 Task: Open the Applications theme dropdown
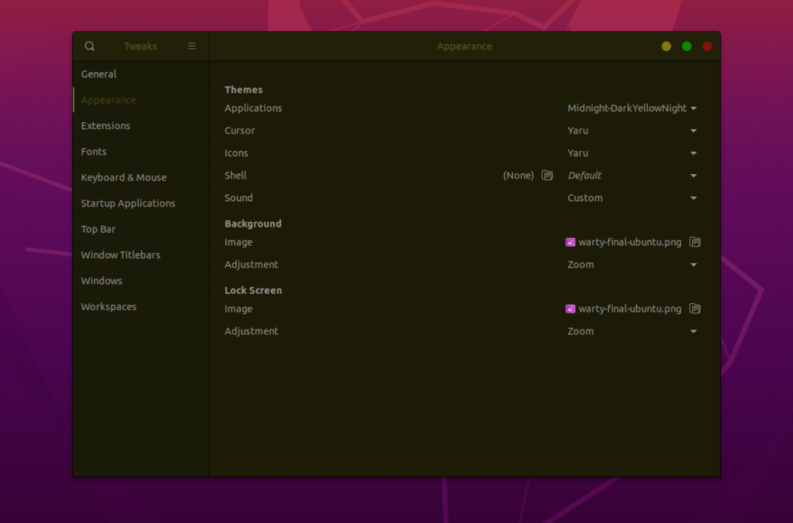click(x=631, y=108)
